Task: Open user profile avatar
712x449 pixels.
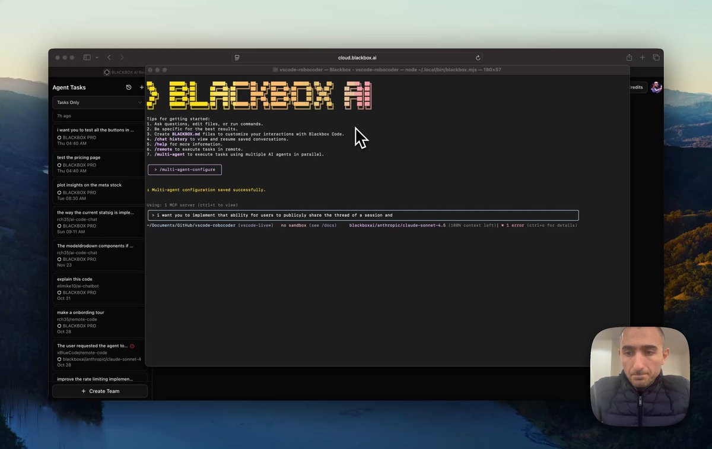Action: [x=656, y=87]
